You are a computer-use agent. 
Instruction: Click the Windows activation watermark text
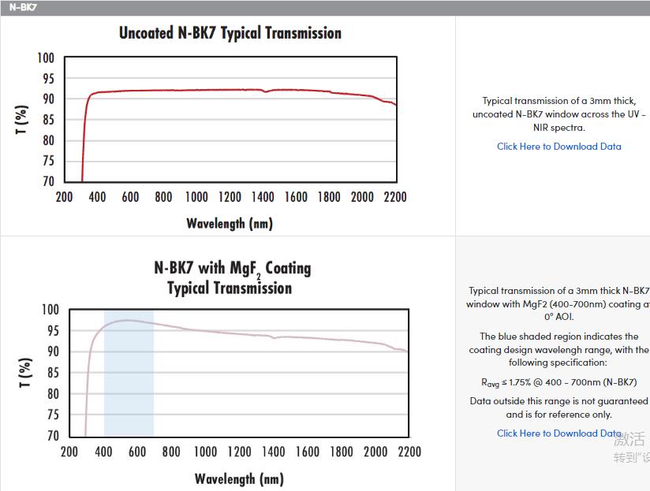(x=631, y=448)
